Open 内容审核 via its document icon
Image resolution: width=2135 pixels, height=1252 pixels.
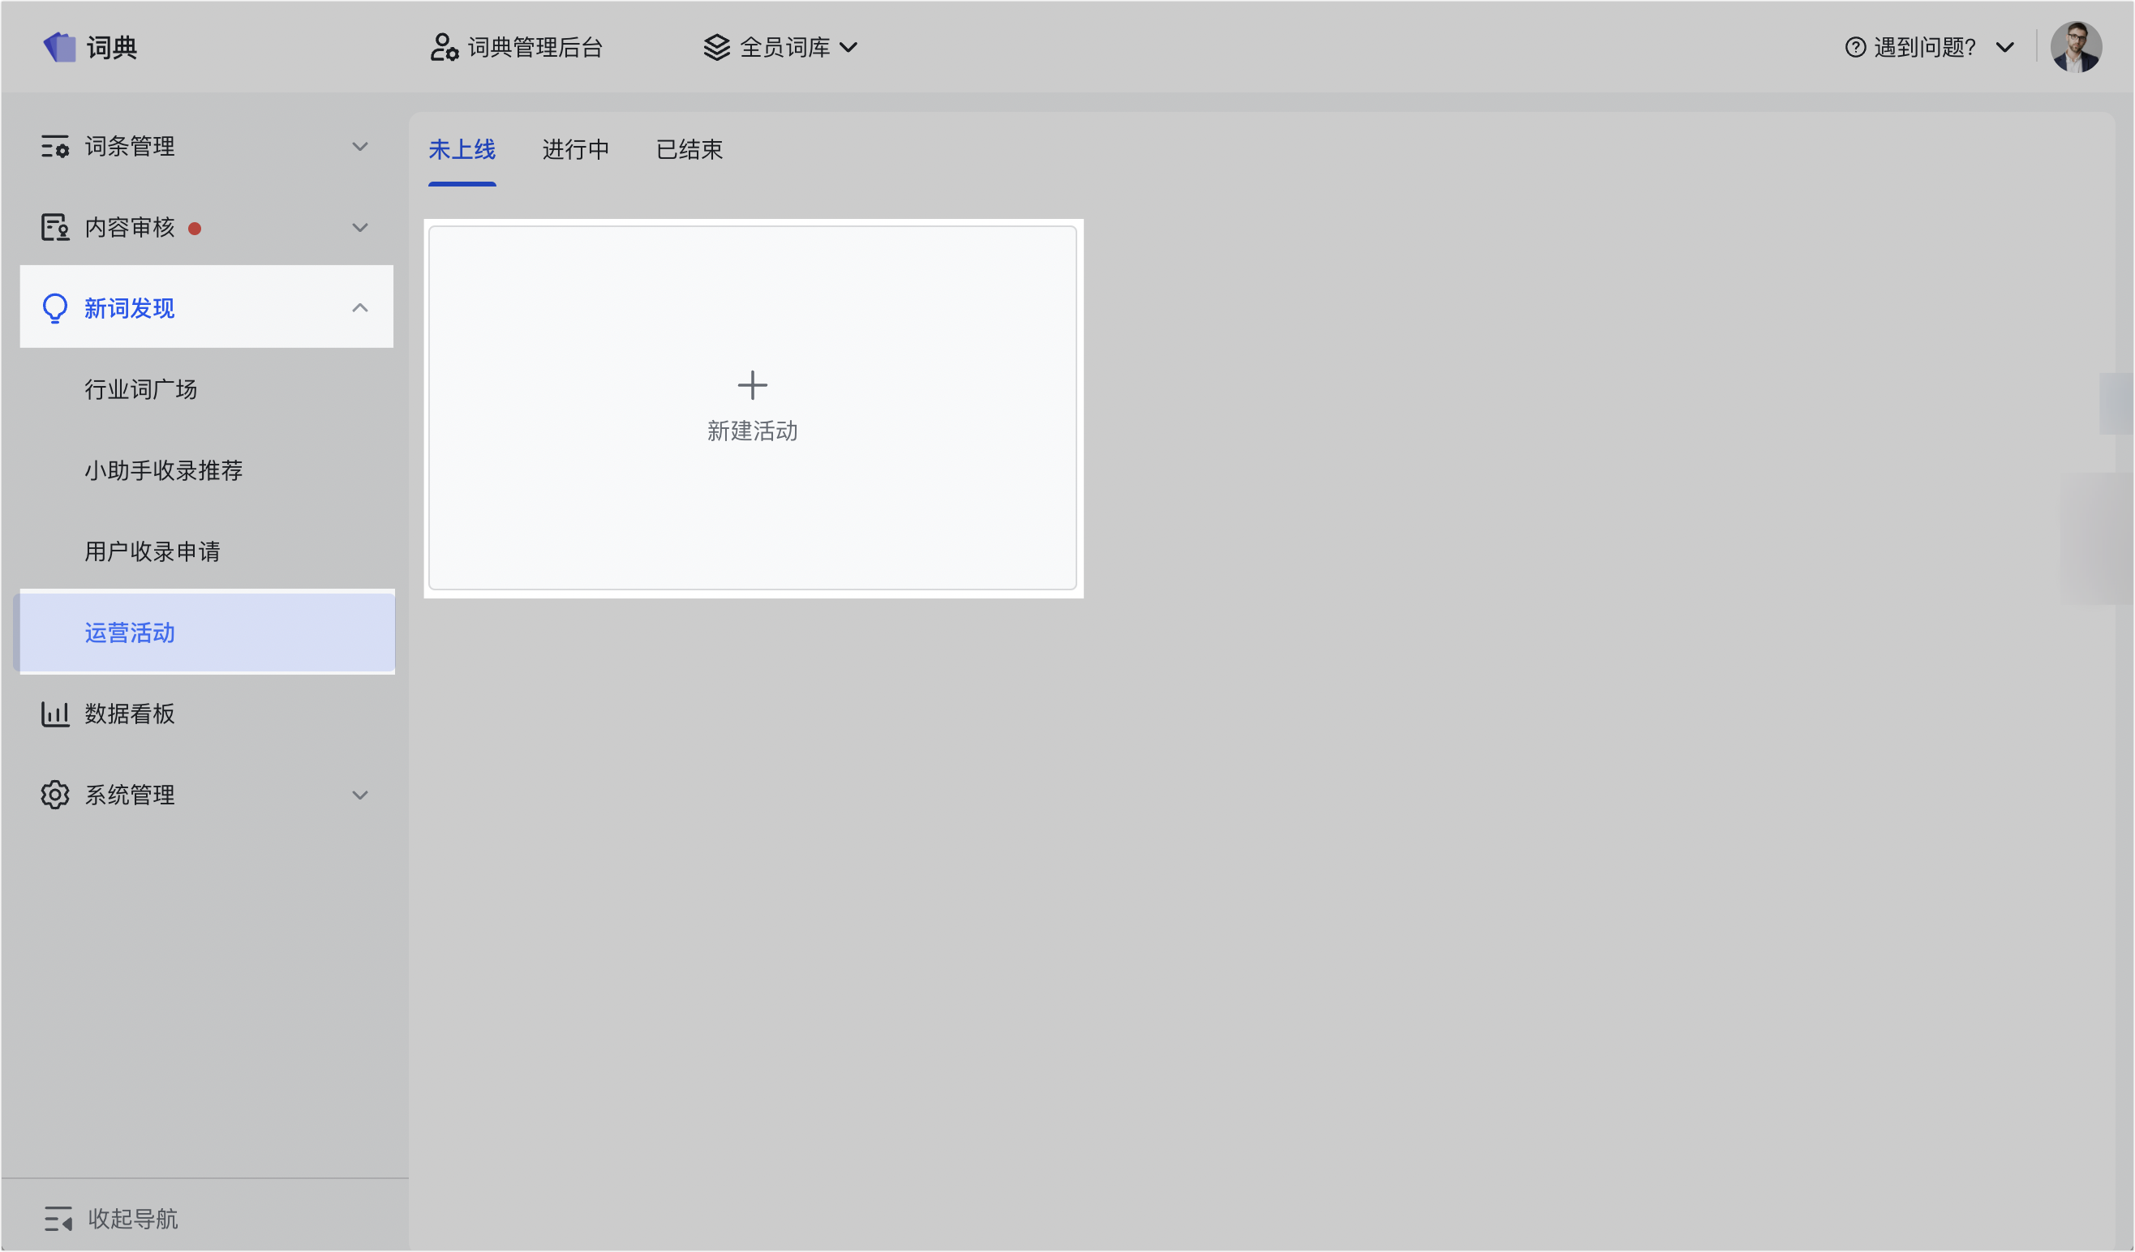click(54, 227)
